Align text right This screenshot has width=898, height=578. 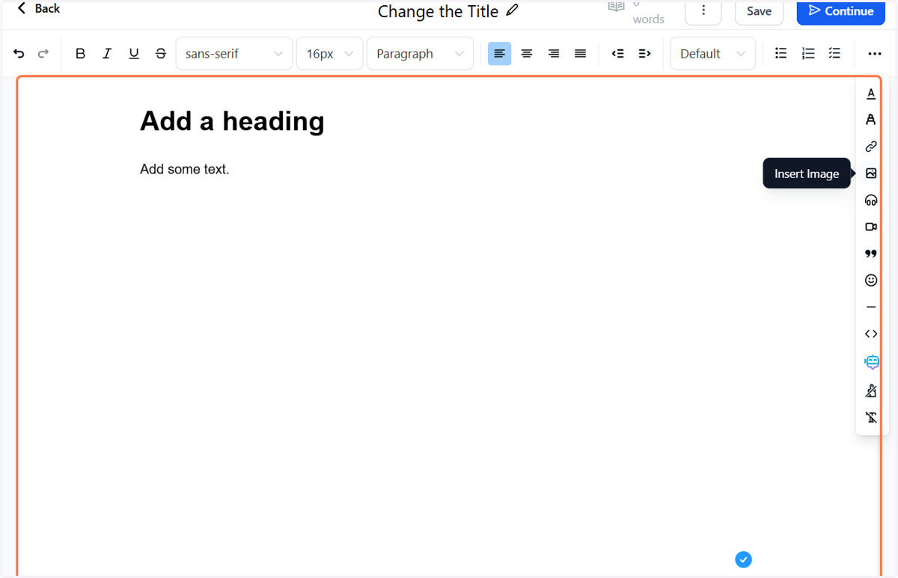(x=554, y=54)
